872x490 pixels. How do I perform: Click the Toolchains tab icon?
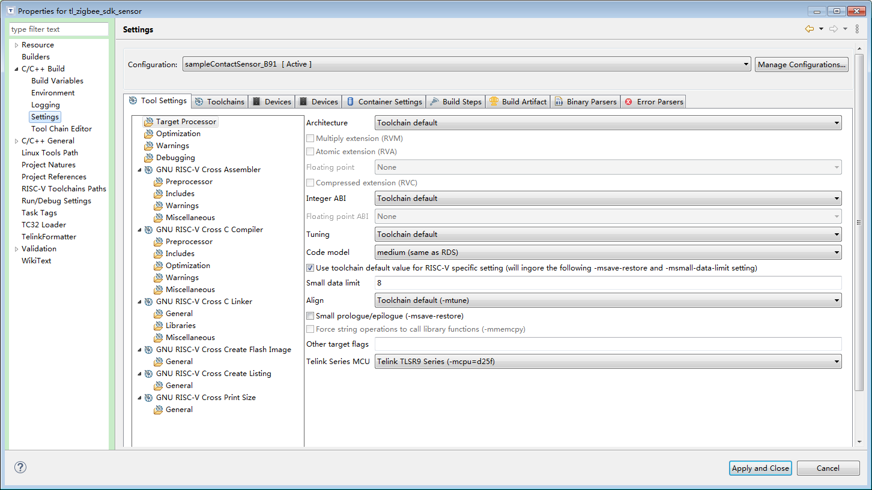(x=199, y=101)
